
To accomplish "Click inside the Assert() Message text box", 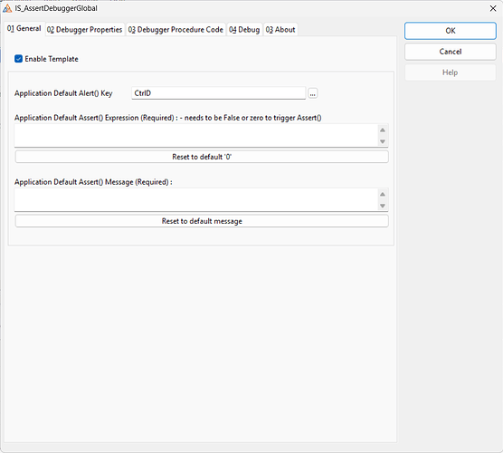I will [x=195, y=200].
